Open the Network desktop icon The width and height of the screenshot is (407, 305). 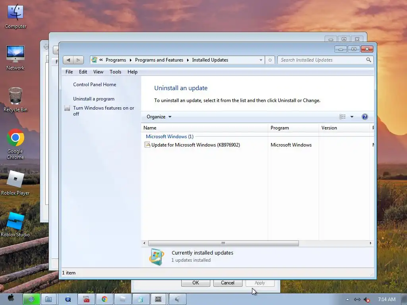tap(16, 58)
